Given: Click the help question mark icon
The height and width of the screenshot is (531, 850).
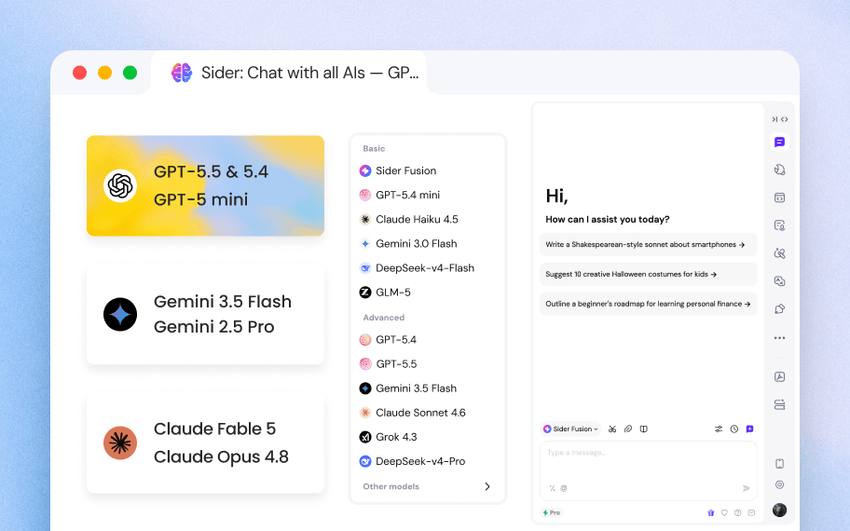Looking at the screenshot, I should coord(738,512).
